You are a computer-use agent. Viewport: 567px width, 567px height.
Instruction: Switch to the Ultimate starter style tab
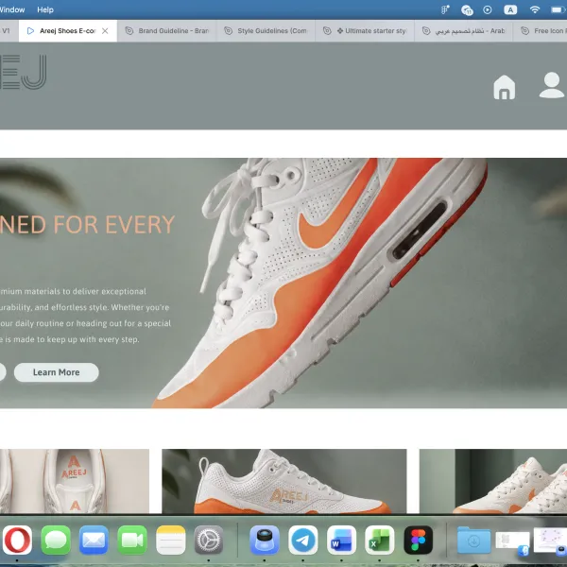(x=365, y=31)
